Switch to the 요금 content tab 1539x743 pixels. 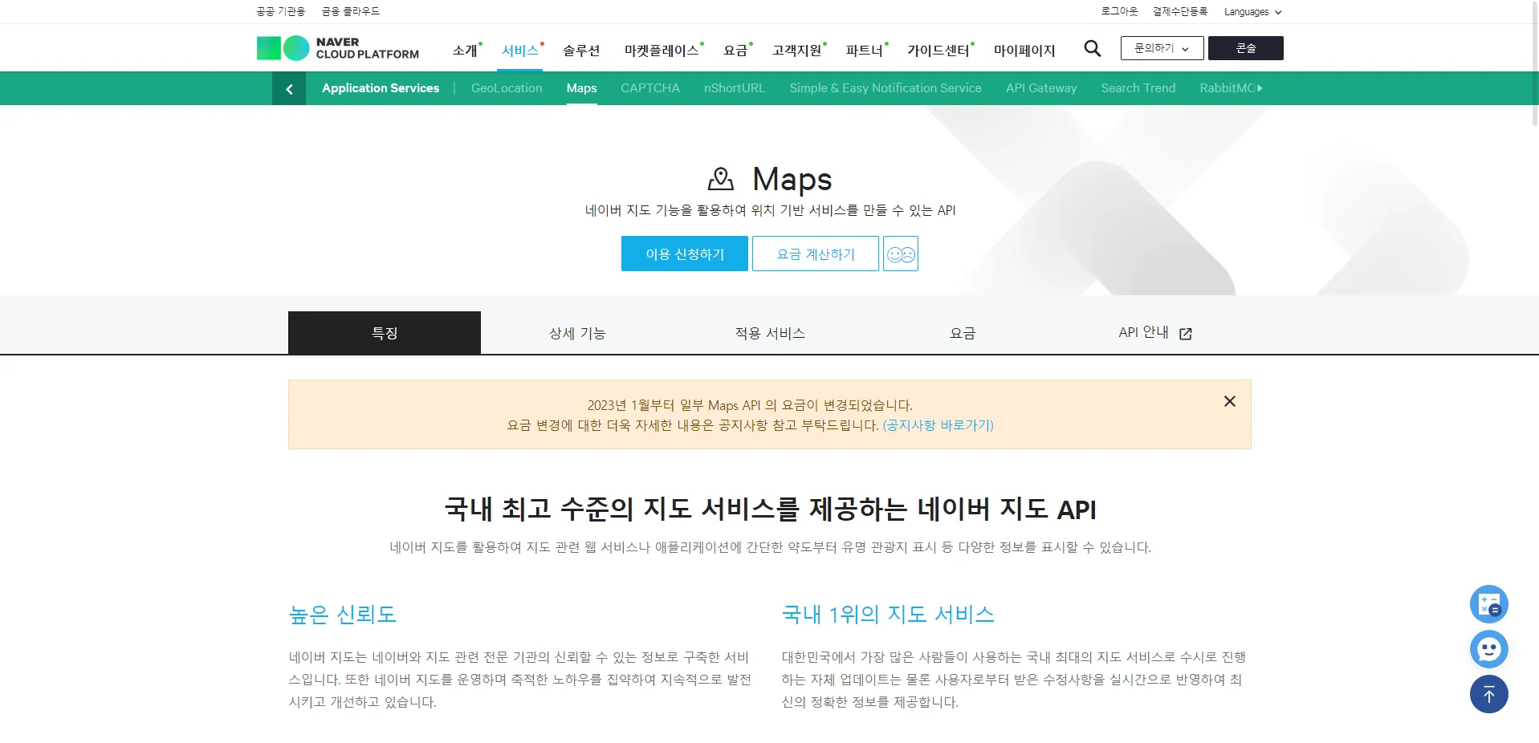click(x=963, y=333)
